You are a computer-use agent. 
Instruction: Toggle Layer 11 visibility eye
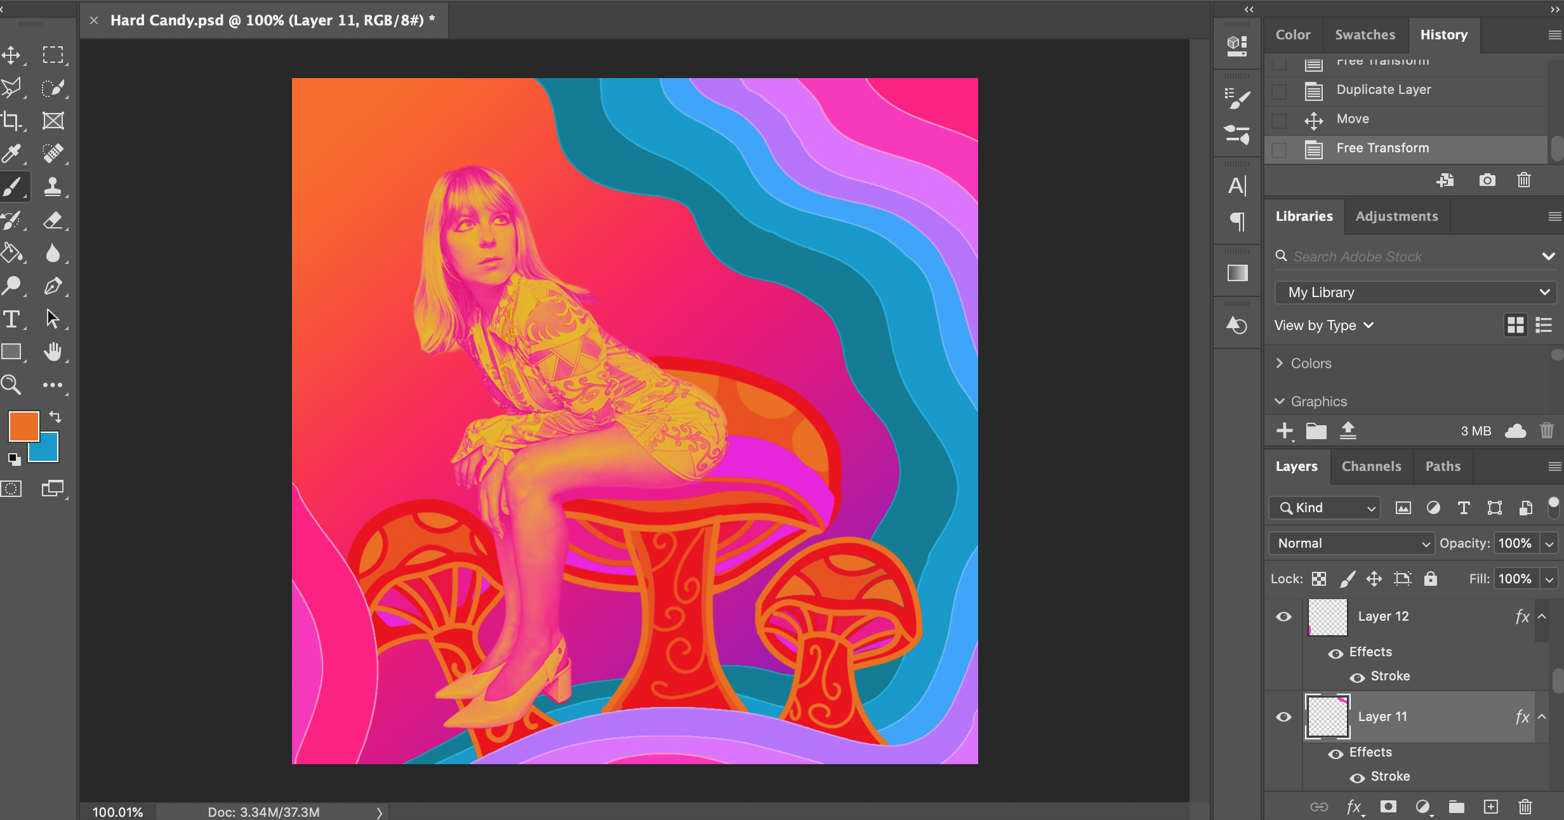coord(1283,717)
